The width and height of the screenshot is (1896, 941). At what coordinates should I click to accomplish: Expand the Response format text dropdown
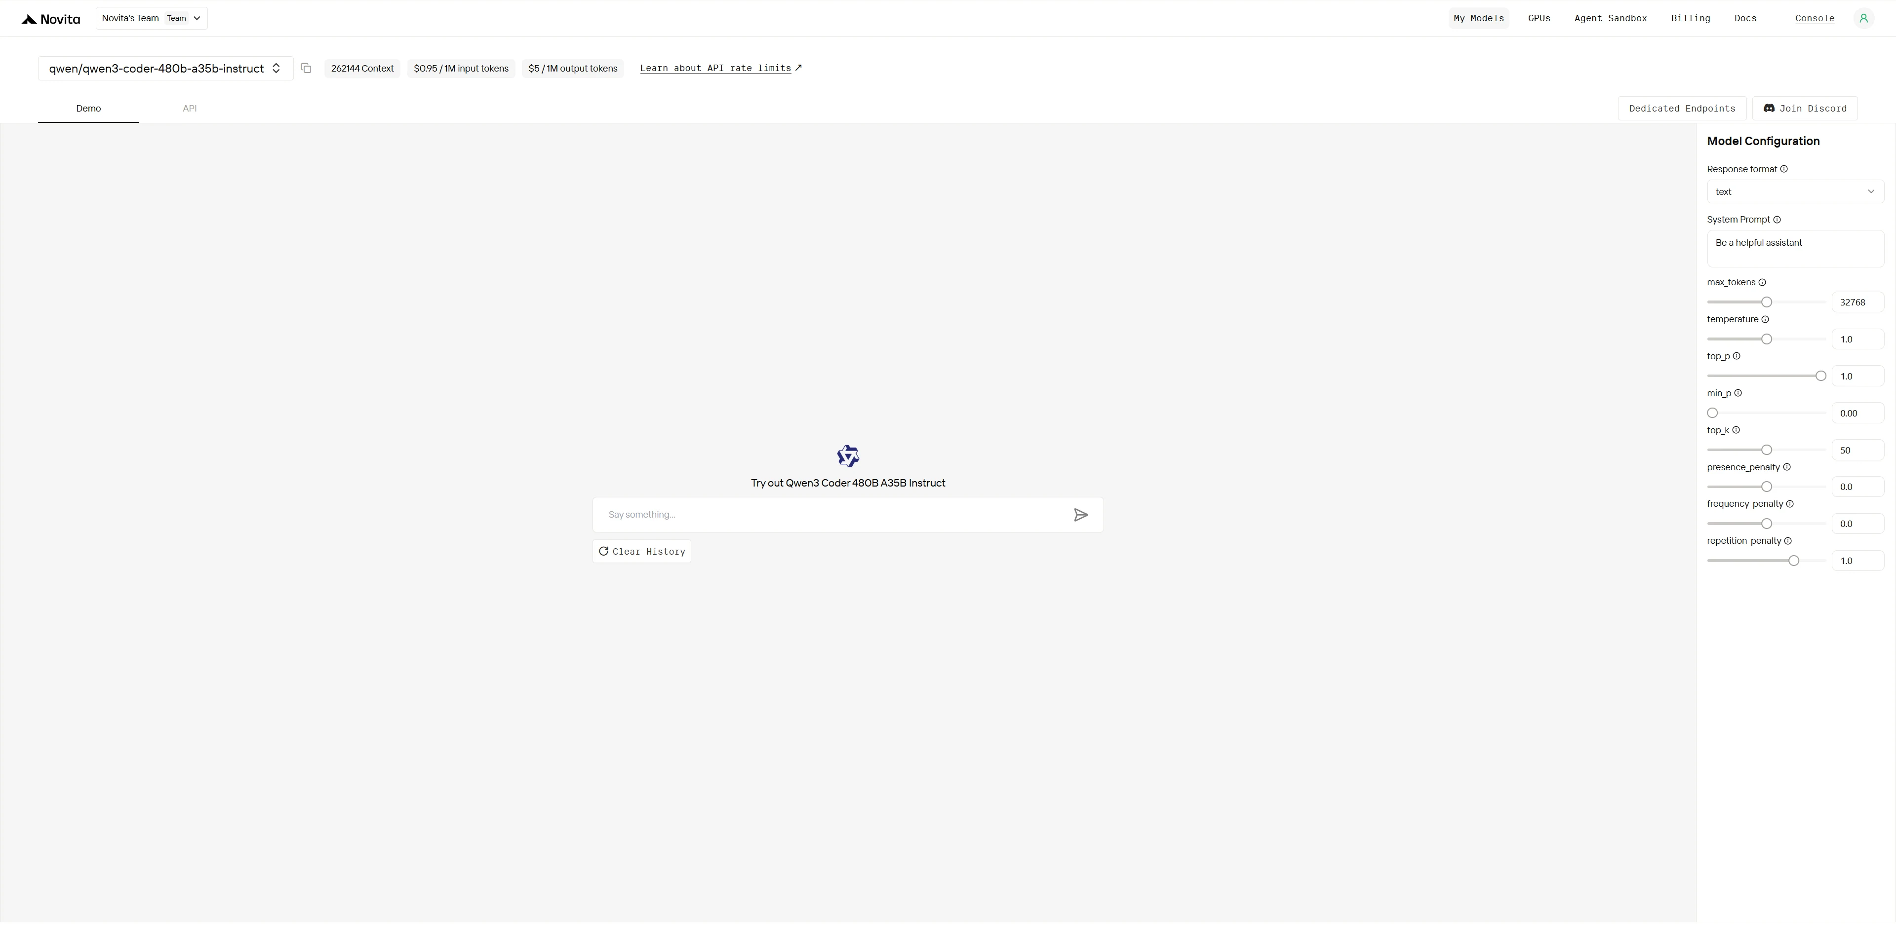tap(1795, 192)
